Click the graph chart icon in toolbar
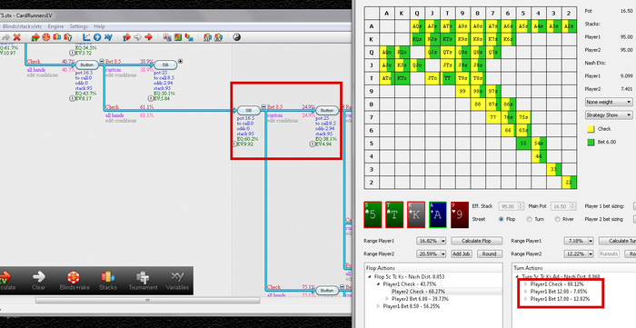Viewport: 636px width, 328px height. (x=87, y=37)
